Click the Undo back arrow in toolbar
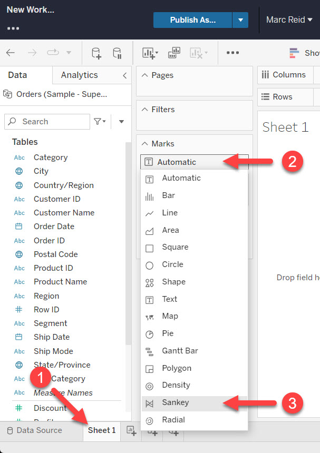Image resolution: width=320 pixels, height=453 pixels. [x=11, y=53]
